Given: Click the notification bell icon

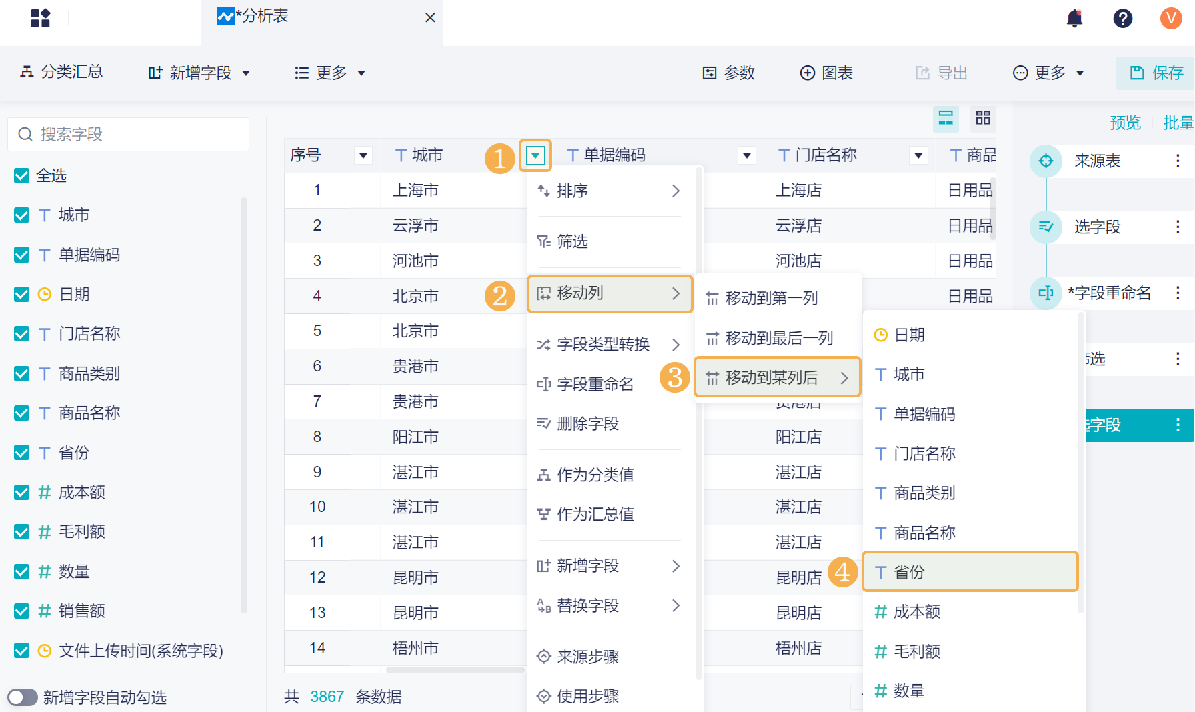Looking at the screenshot, I should tap(1074, 18).
